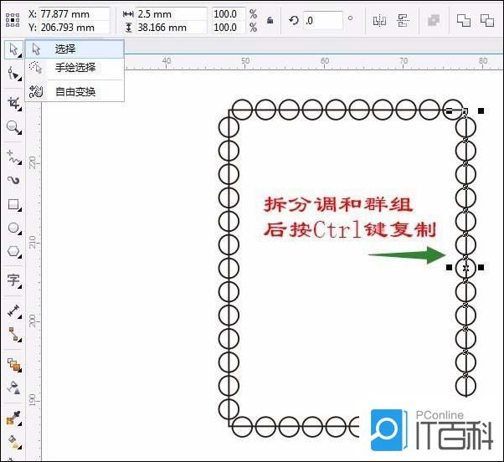Click the Y position field

click(75, 28)
